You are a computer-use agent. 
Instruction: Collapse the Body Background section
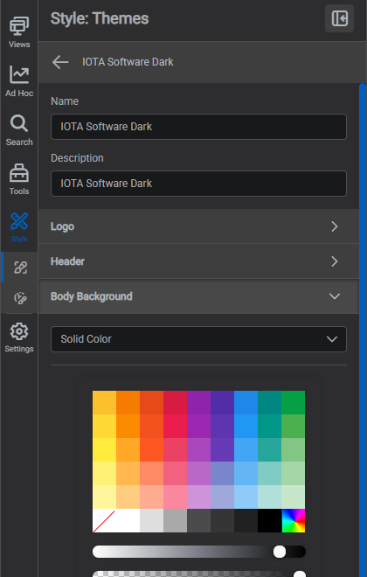click(198, 296)
